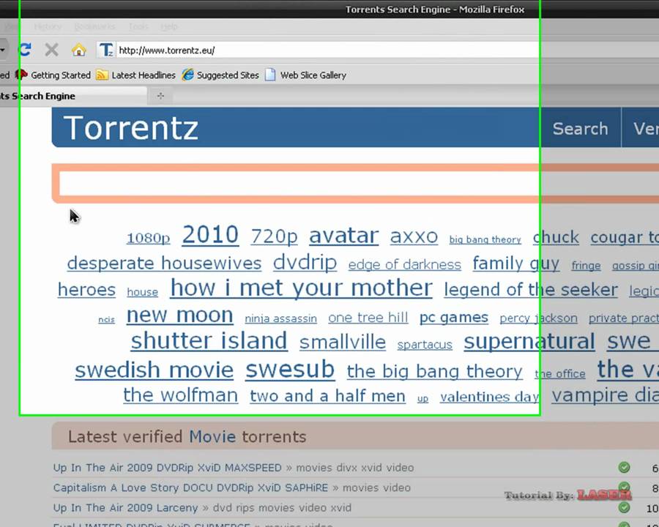Open the heroes tag link

coord(86,290)
